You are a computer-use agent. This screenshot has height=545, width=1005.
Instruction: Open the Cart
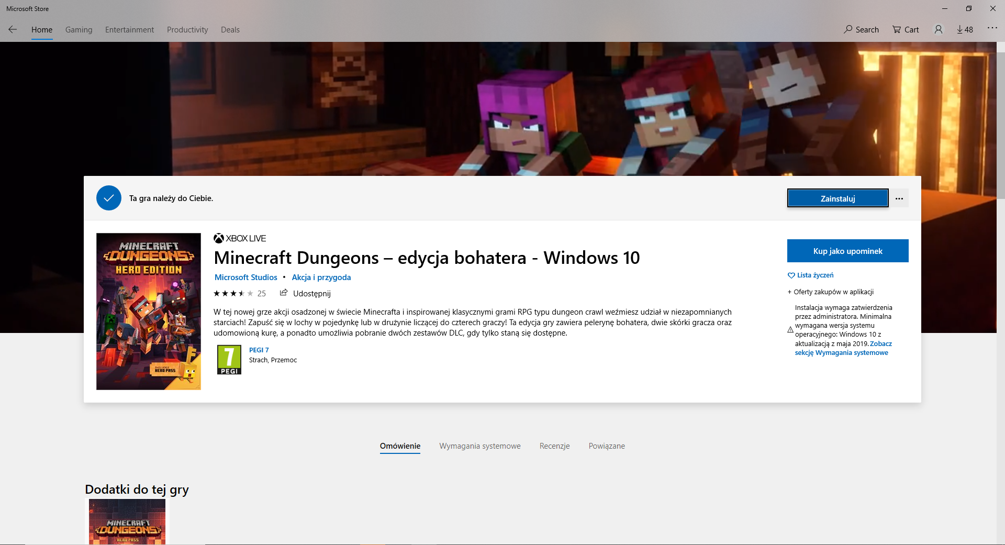click(x=906, y=29)
